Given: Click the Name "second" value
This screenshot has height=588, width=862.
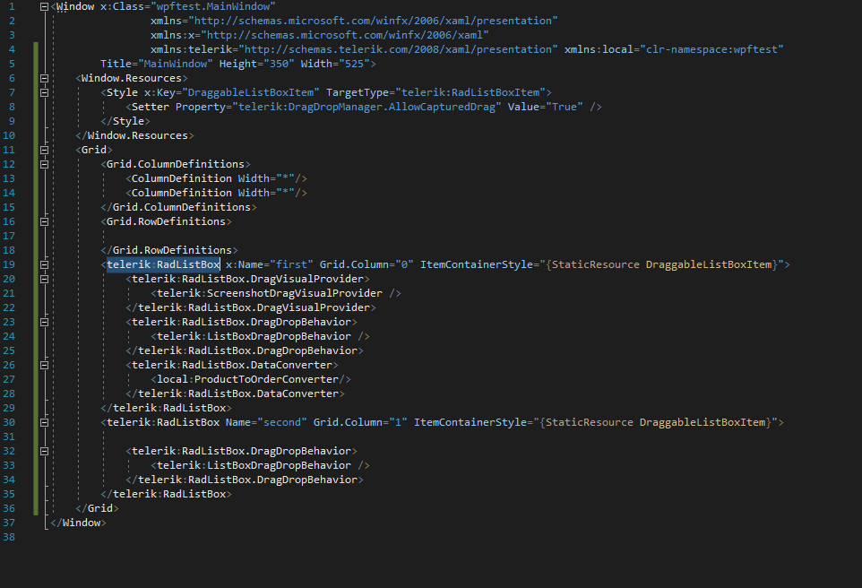Looking at the screenshot, I should coord(282,422).
